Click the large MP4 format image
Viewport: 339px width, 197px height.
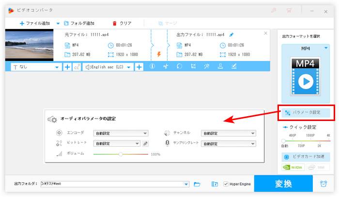point(306,76)
